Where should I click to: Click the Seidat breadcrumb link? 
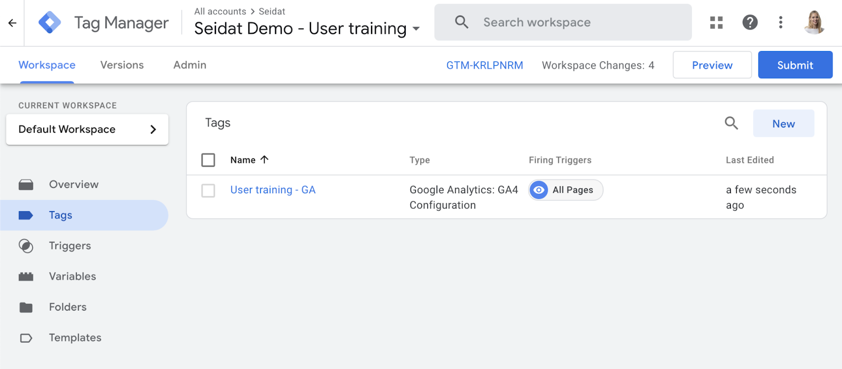click(272, 12)
